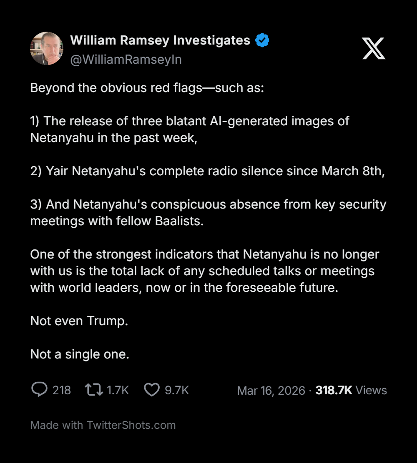The width and height of the screenshot is (417, 463).
Task: Click the 318.7K Views counter
Action: coord(351,391)
